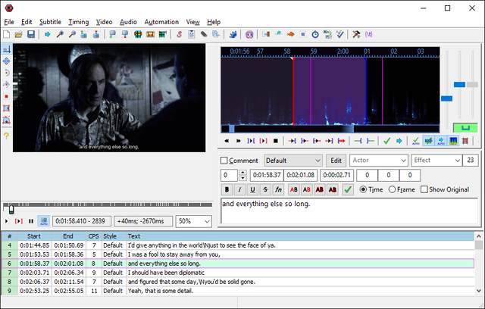Click the Edit style button
The width and height of the screenshot is (485, 309).
(x=336, y=161)
